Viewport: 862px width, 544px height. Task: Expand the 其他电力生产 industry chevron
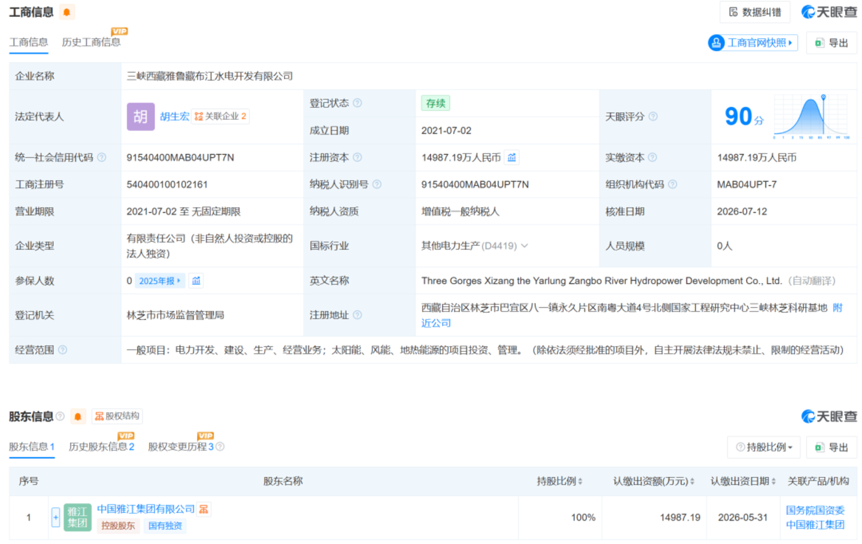click(x=524, y=246)
